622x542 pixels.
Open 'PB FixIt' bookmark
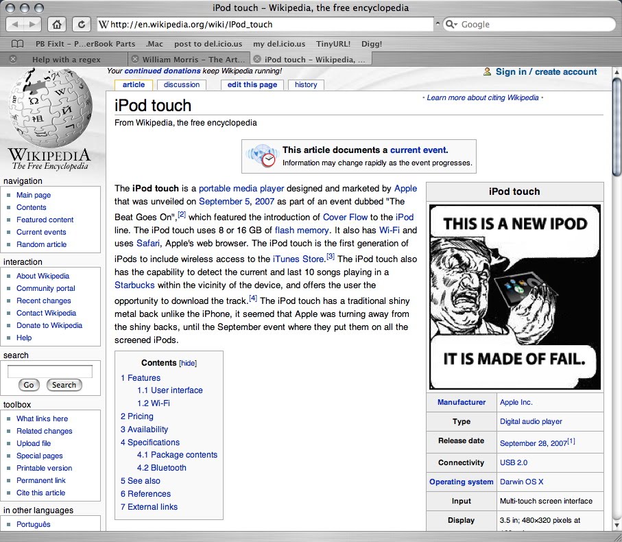(85, 44)
